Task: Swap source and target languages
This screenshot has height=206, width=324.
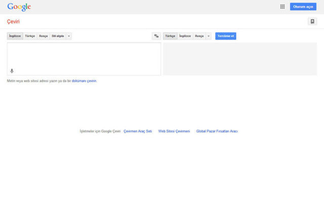Action: [156, 36]
